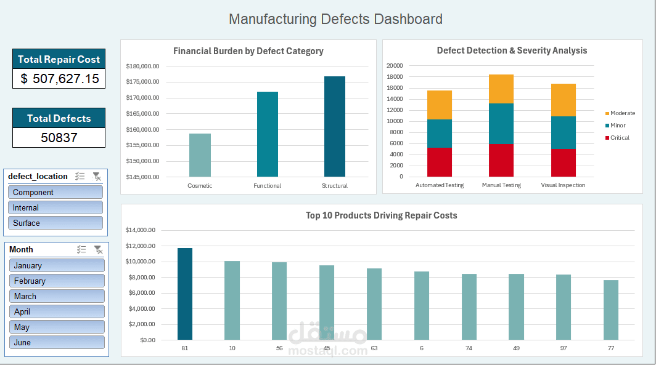This screenshot has width=656, height=365.
Task: Select Visual Inspection Minor teal segment
Action: click(563, 133)
